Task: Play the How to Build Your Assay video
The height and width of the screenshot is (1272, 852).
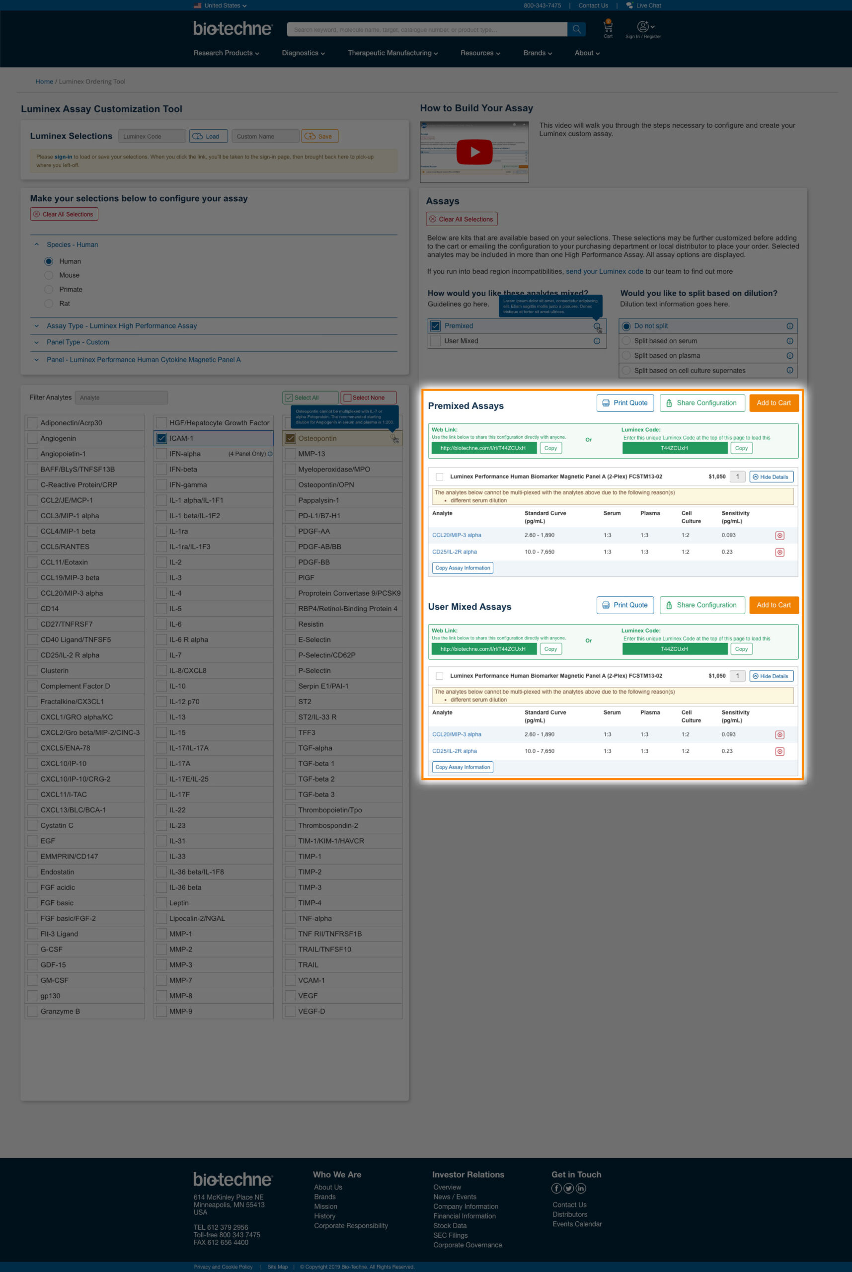Action: click(474, 152)
